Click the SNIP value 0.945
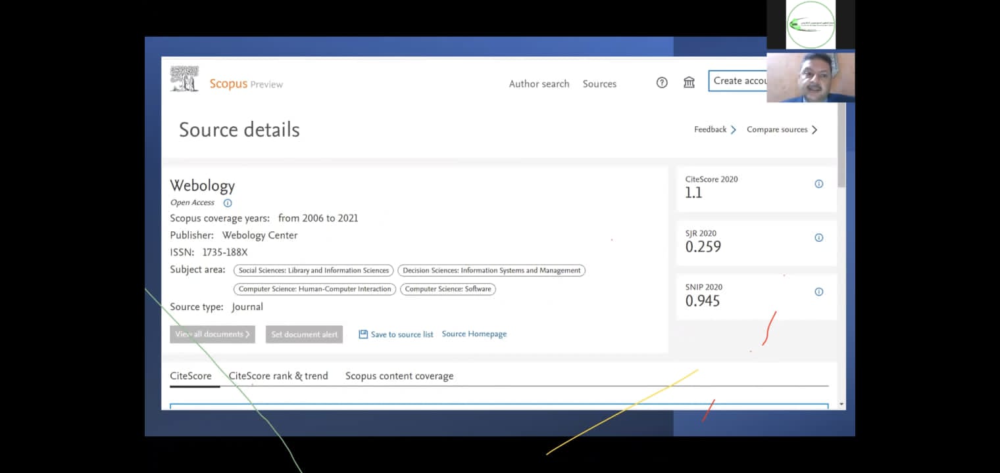Screen dimensions: 1000x473 (703, 301)
